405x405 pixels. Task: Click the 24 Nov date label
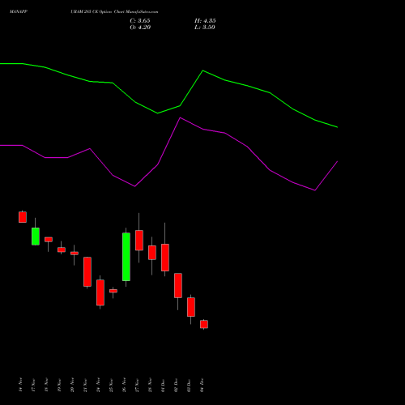tap(99, 385)
